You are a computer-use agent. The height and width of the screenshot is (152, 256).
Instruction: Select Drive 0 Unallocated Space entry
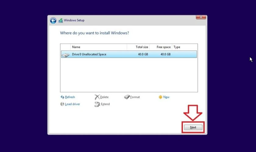click(x=129, y=54)
